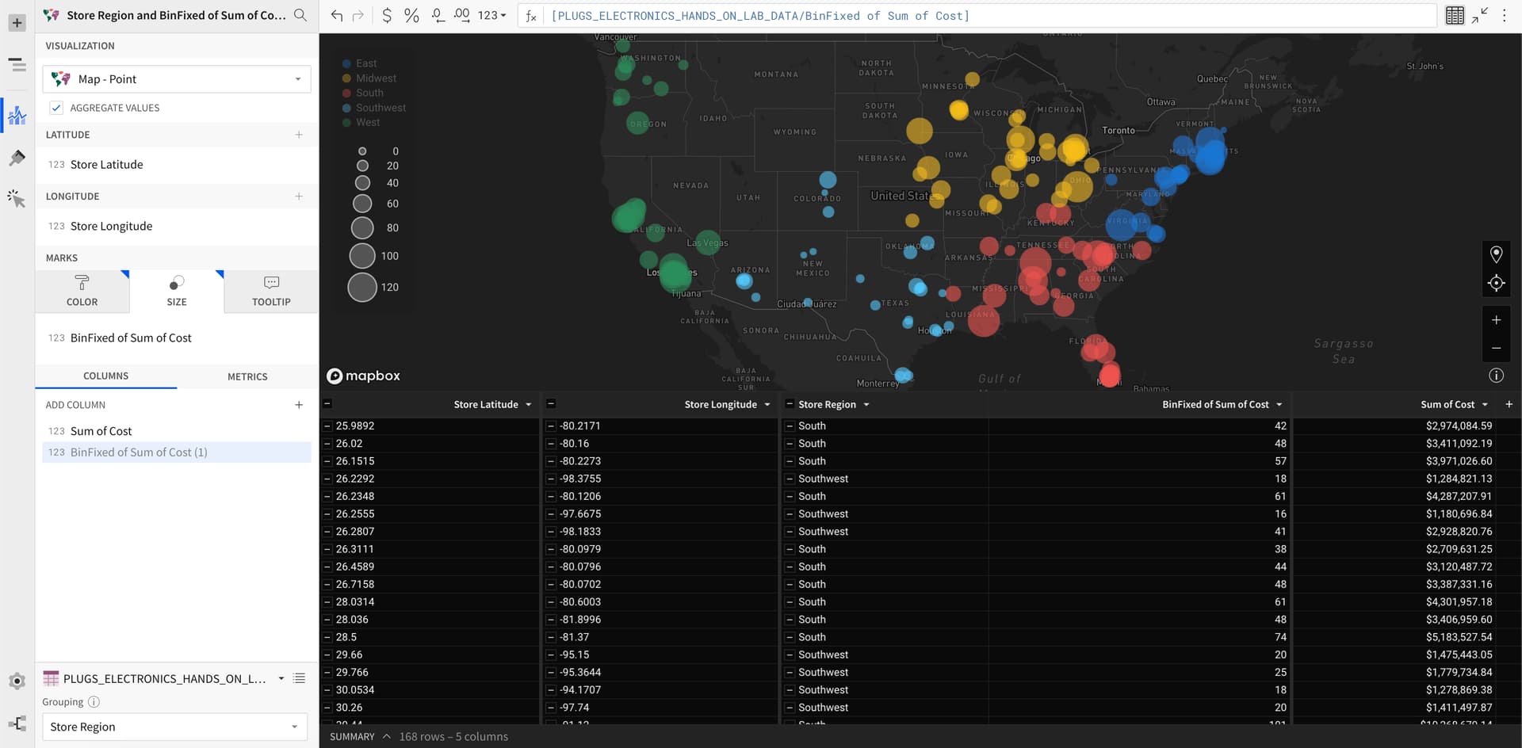The width and height of the screenshot is (1522, 748).
Task: Decrease decimal places using the toolbar icon
Action: [x=438, y=14]
